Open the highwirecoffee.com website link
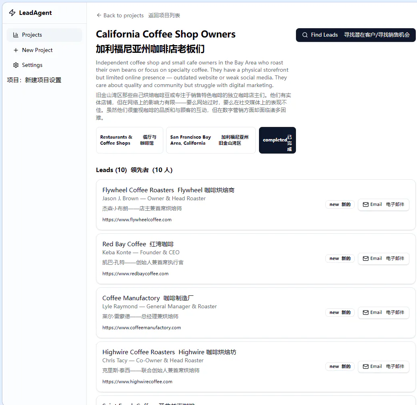 (x=137, y=382)
